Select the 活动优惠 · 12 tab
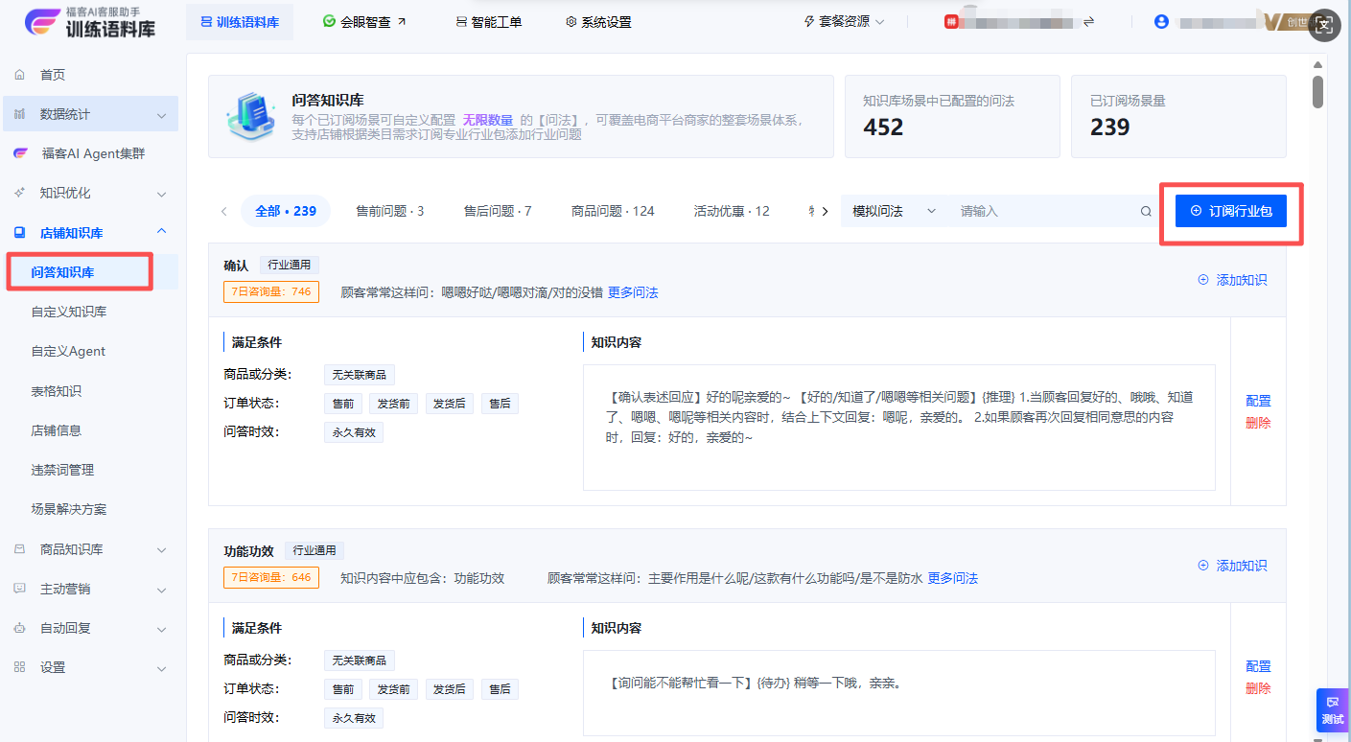This screenshot has width=1351, height=742. 732,211
